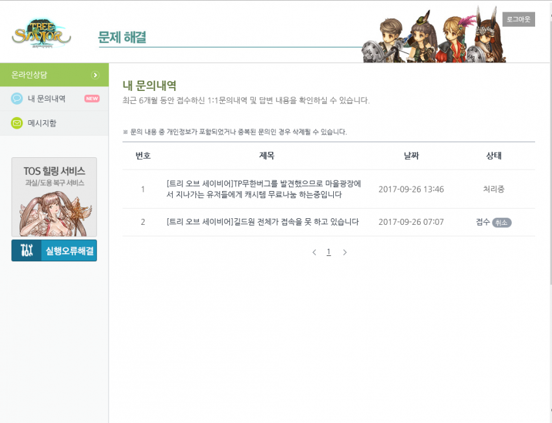This screenshot has height=423, width=552.
Task: Click the 로그아웃 button
Action: tap(518, 19)
